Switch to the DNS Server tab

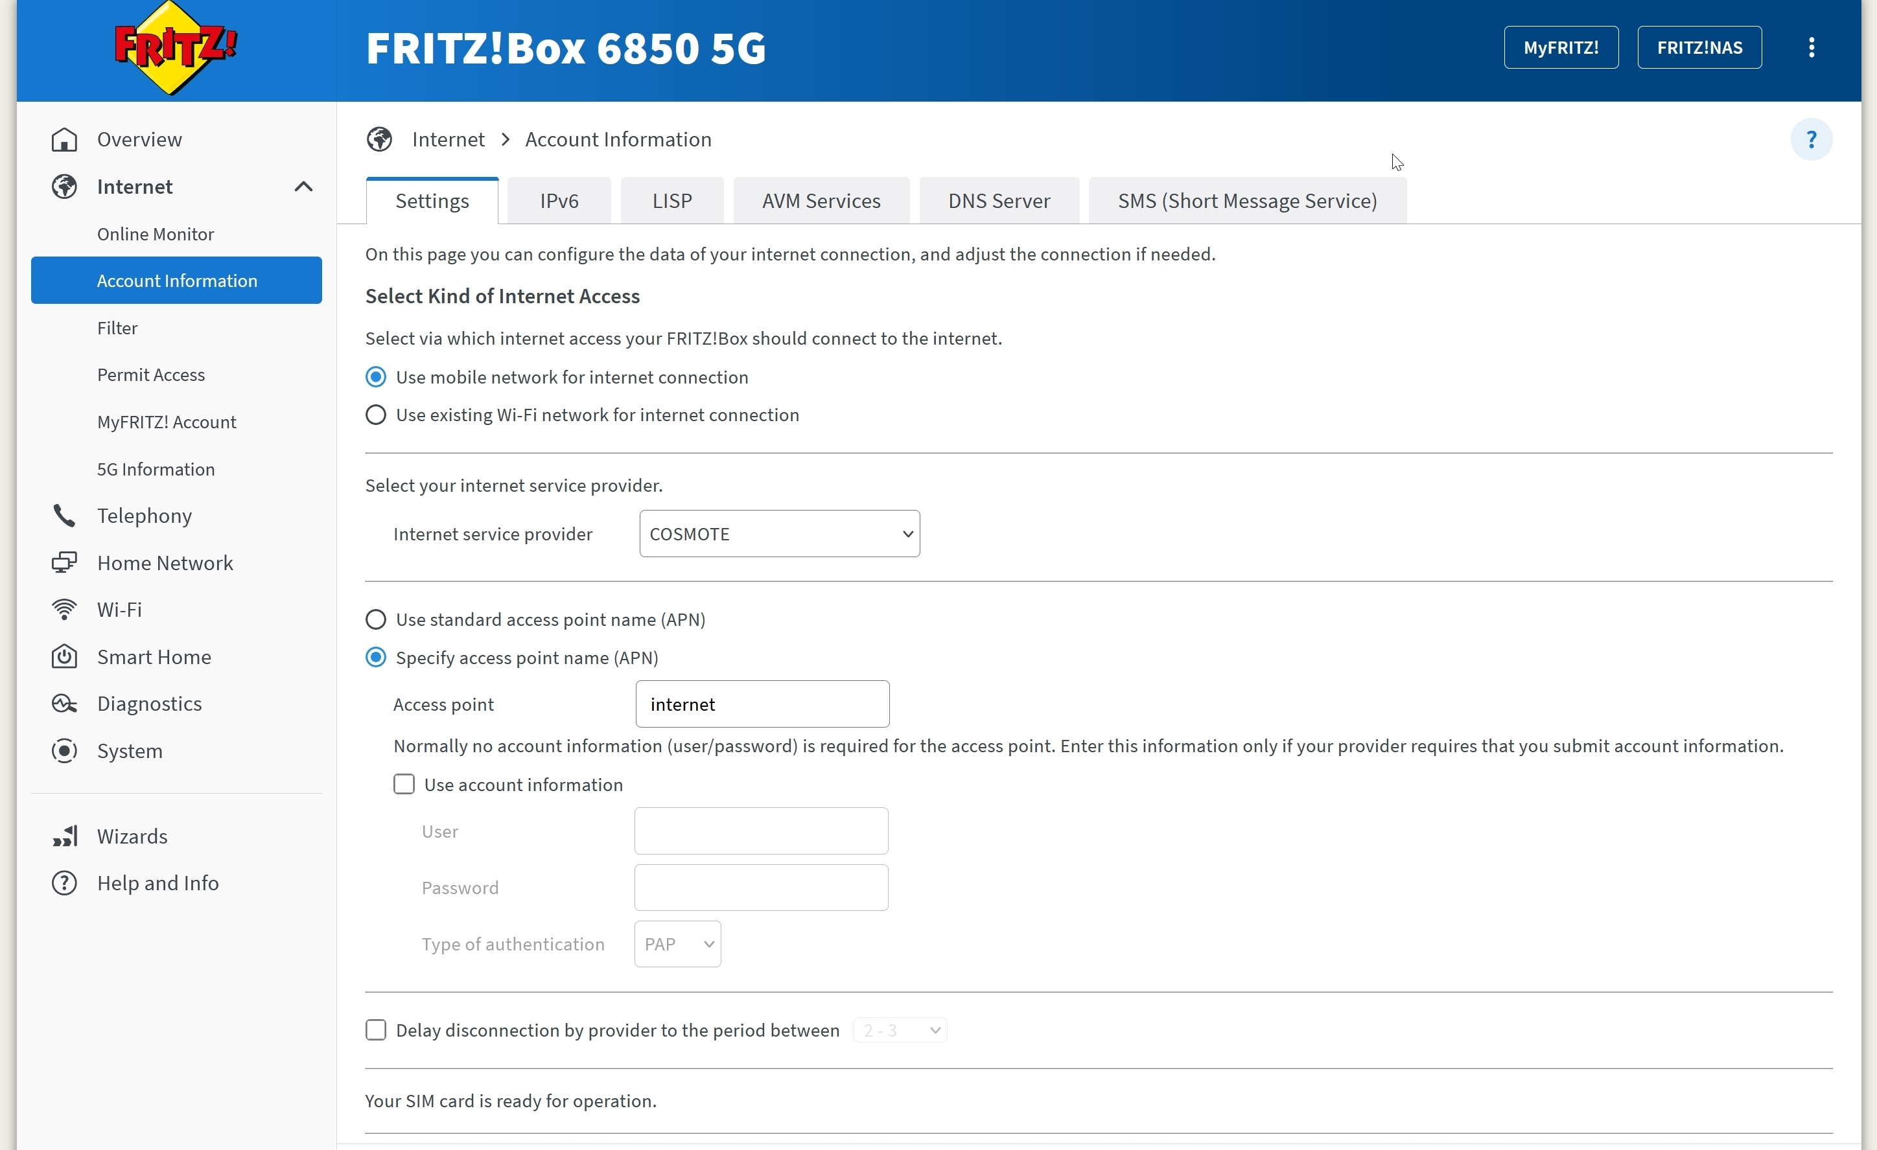(x=999, y=201)
